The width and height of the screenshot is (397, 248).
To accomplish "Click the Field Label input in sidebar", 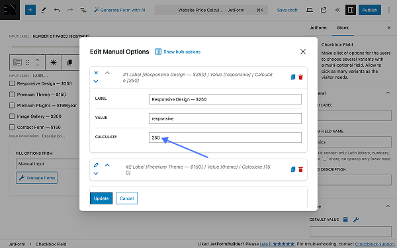I will click(x=354, y=115).
